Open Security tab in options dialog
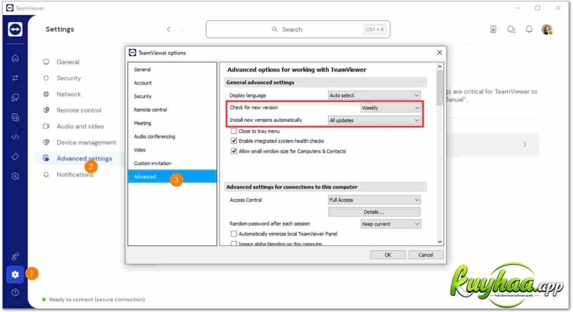573x312 pixels. [172, 96]
